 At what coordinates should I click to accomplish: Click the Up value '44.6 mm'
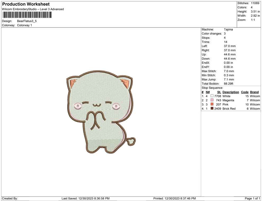pyautogui.click(x=230, y=54)
